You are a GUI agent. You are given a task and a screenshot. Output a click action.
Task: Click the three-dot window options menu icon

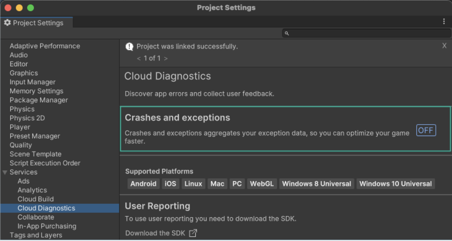pos(444,21)
